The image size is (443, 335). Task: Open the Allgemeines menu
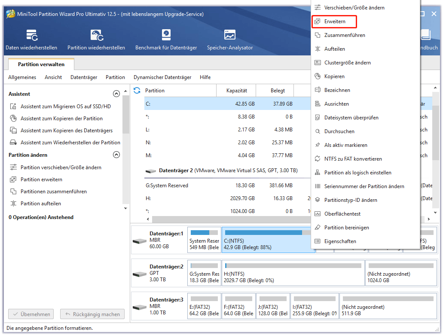pos(22,77)
